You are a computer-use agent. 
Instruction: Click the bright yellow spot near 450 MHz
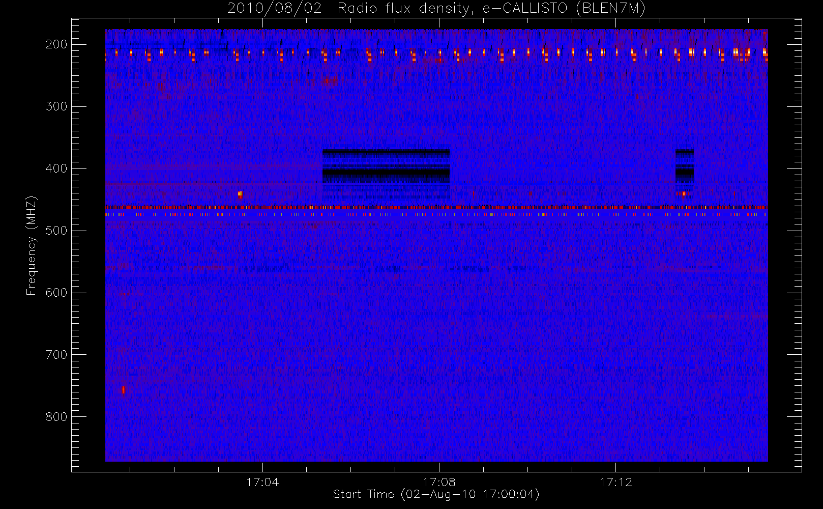[240, 194]
